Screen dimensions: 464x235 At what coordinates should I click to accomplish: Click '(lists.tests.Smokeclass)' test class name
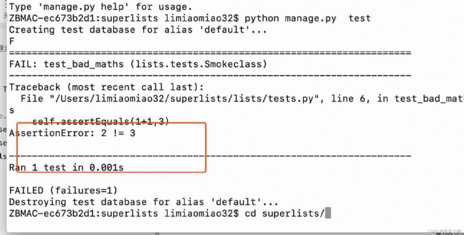pyautogui.click(x=198, y=64)
